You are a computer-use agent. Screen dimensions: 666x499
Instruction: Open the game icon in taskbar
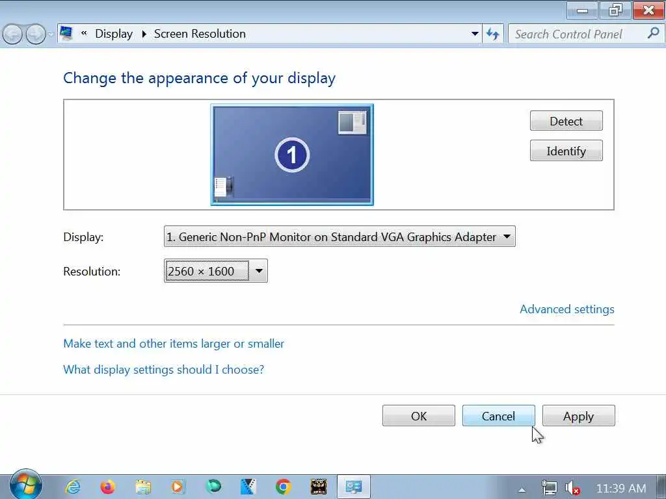pyautogui.click(x=319, y=487)
